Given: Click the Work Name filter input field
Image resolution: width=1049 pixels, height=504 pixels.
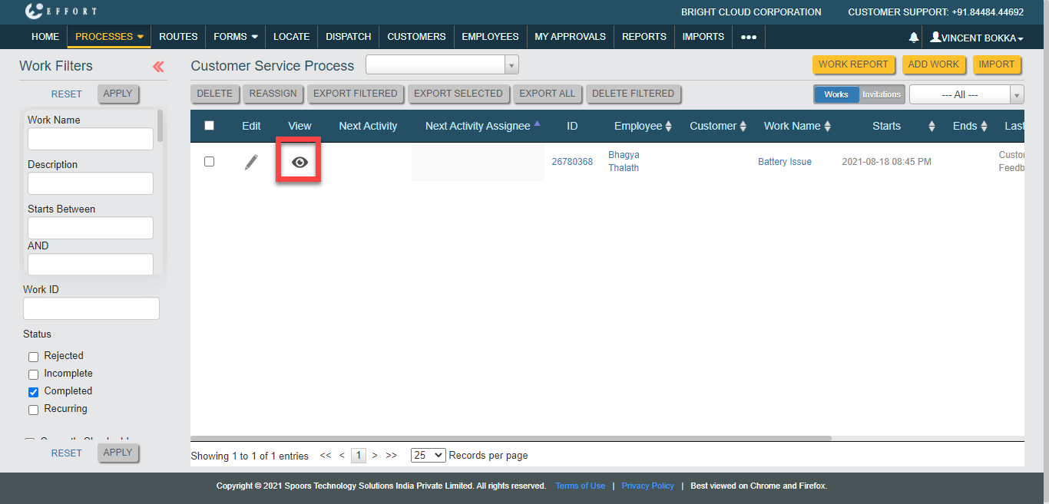Looking at the screenshot, I should click(91, 139).
